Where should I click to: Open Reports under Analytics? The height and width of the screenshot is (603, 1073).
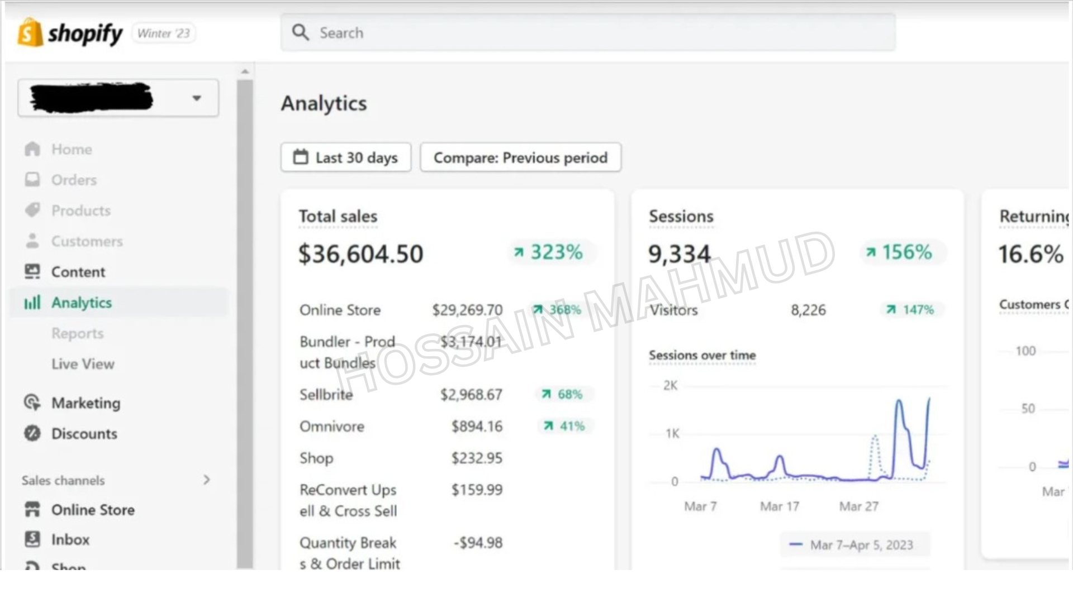pos(78,333)
